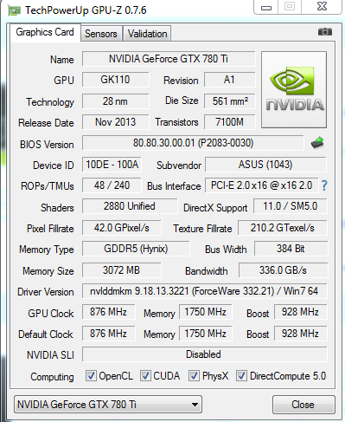Click the Subvendor value ASUS (1043)
Viewport: 345px width, 422px height.
265,165
